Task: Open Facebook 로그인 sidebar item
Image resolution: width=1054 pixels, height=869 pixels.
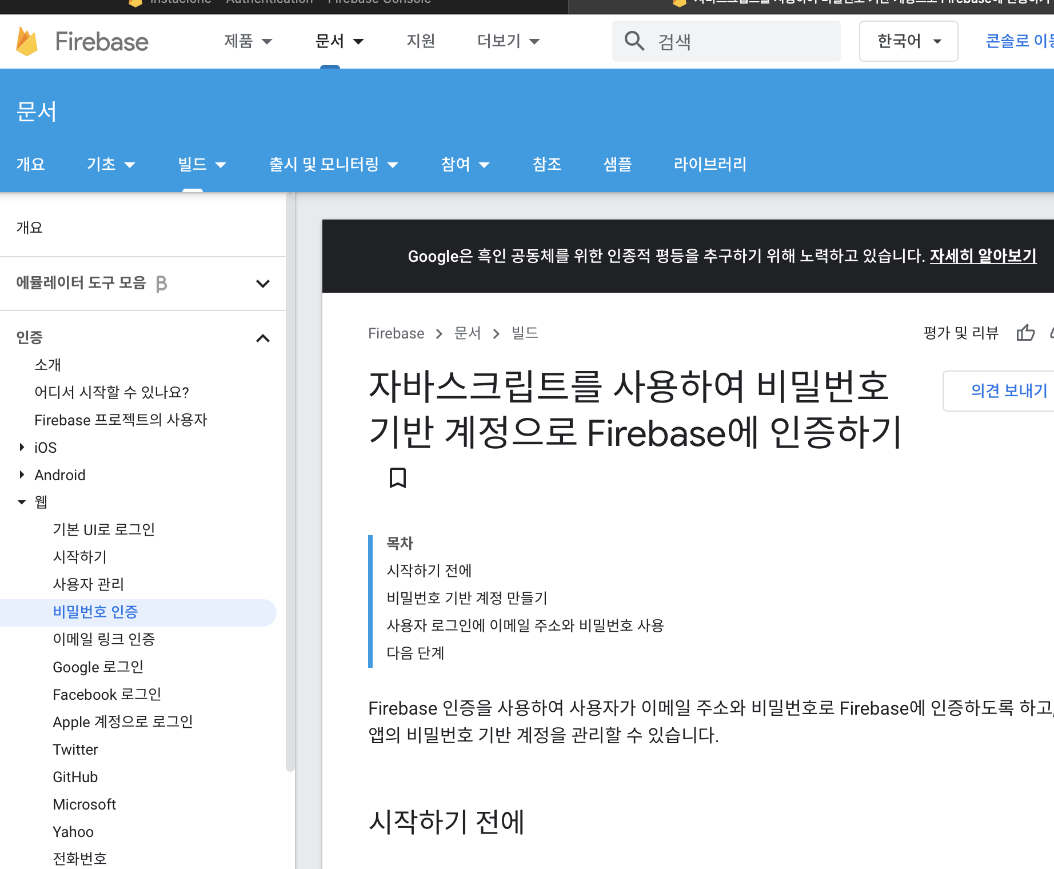Action: coord(107,694)
